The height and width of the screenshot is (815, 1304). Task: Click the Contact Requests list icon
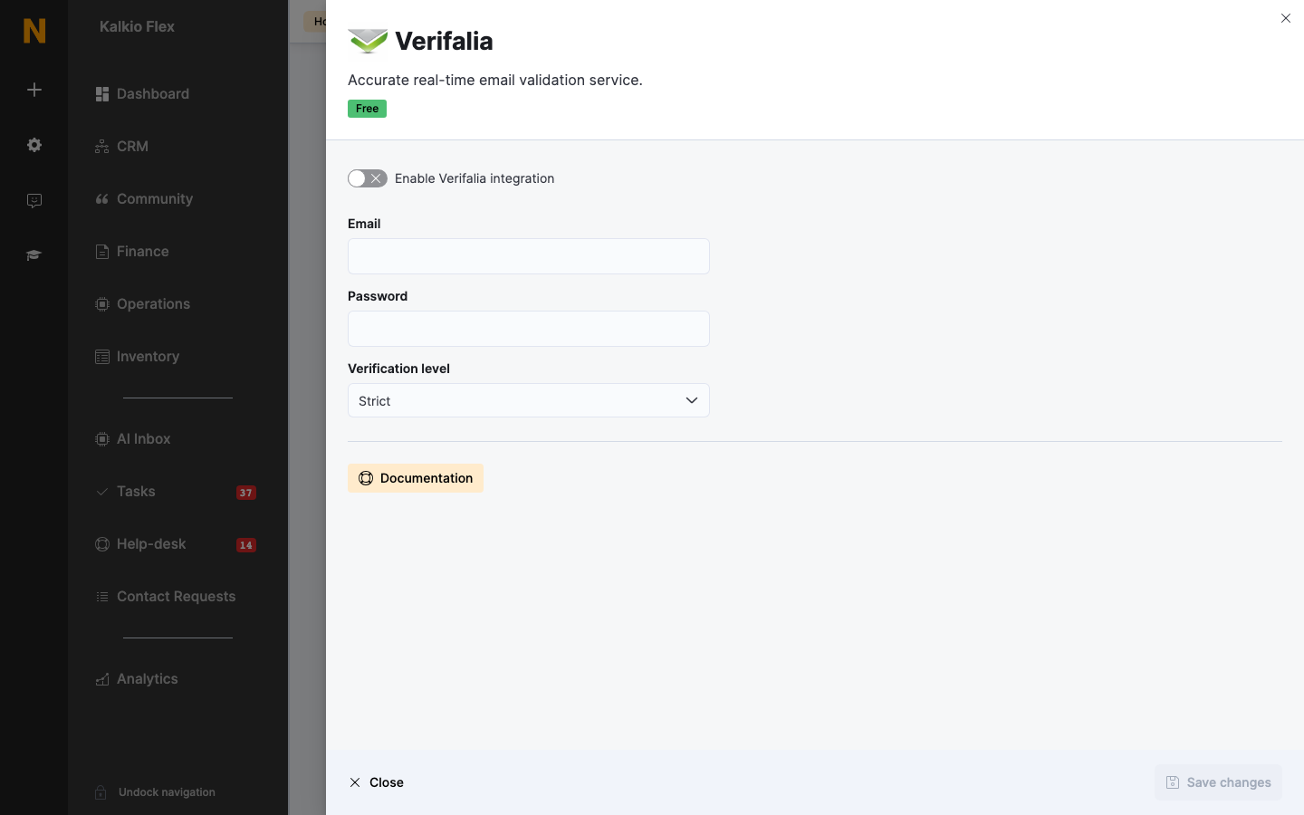[102, 597]
